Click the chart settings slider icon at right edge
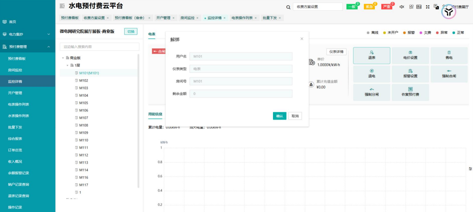This screenshot has height=212, width=473. pos(470,169)
